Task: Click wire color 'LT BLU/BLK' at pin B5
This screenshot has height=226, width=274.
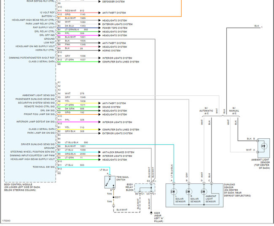Action: [72, 143]
